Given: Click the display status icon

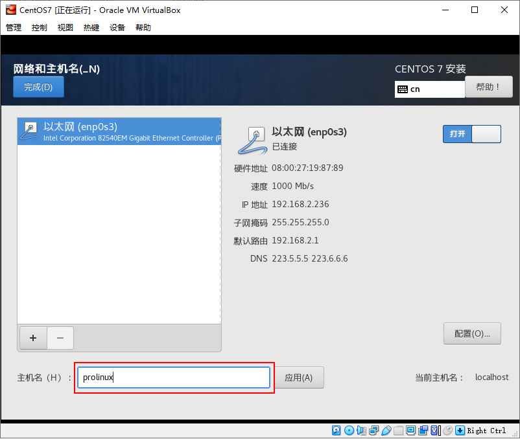Looking at the screenshot, I should coord(410,431).
